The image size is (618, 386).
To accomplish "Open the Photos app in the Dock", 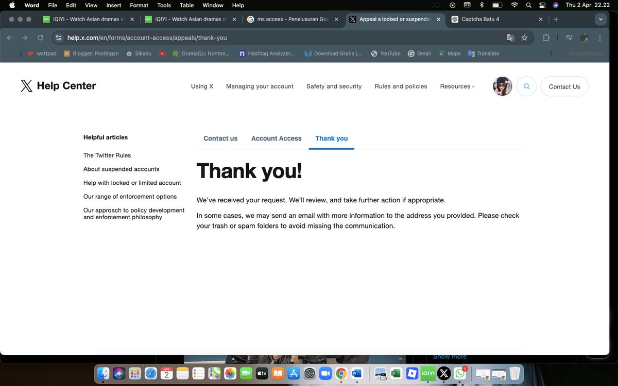I will [x=230, y=373].
